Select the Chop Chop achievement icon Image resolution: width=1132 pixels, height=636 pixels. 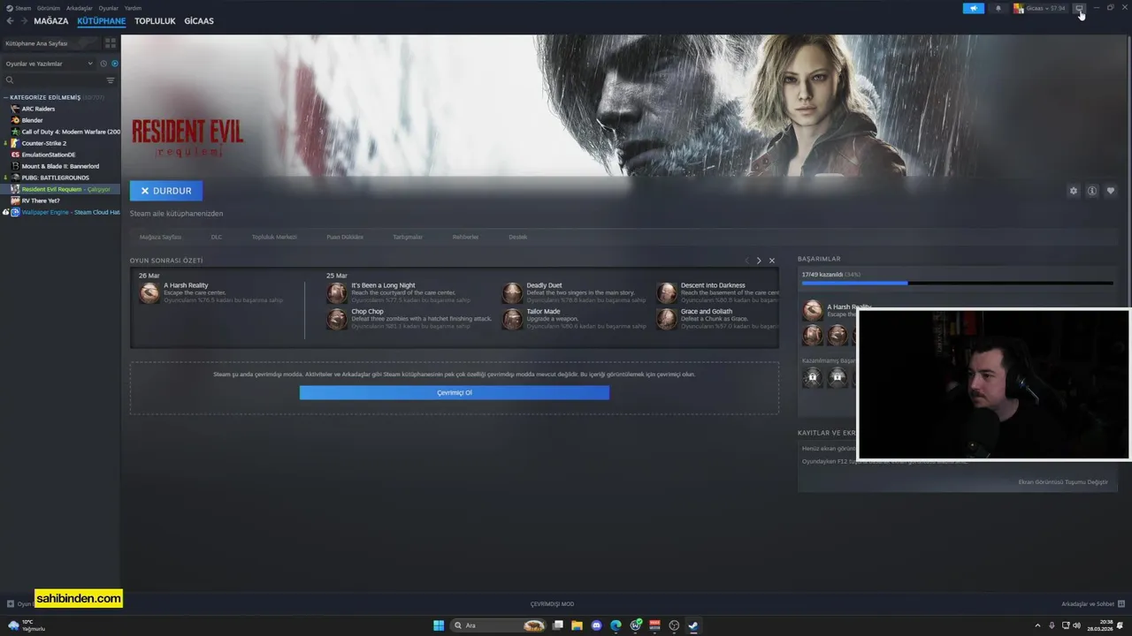[x=337, y=319]
